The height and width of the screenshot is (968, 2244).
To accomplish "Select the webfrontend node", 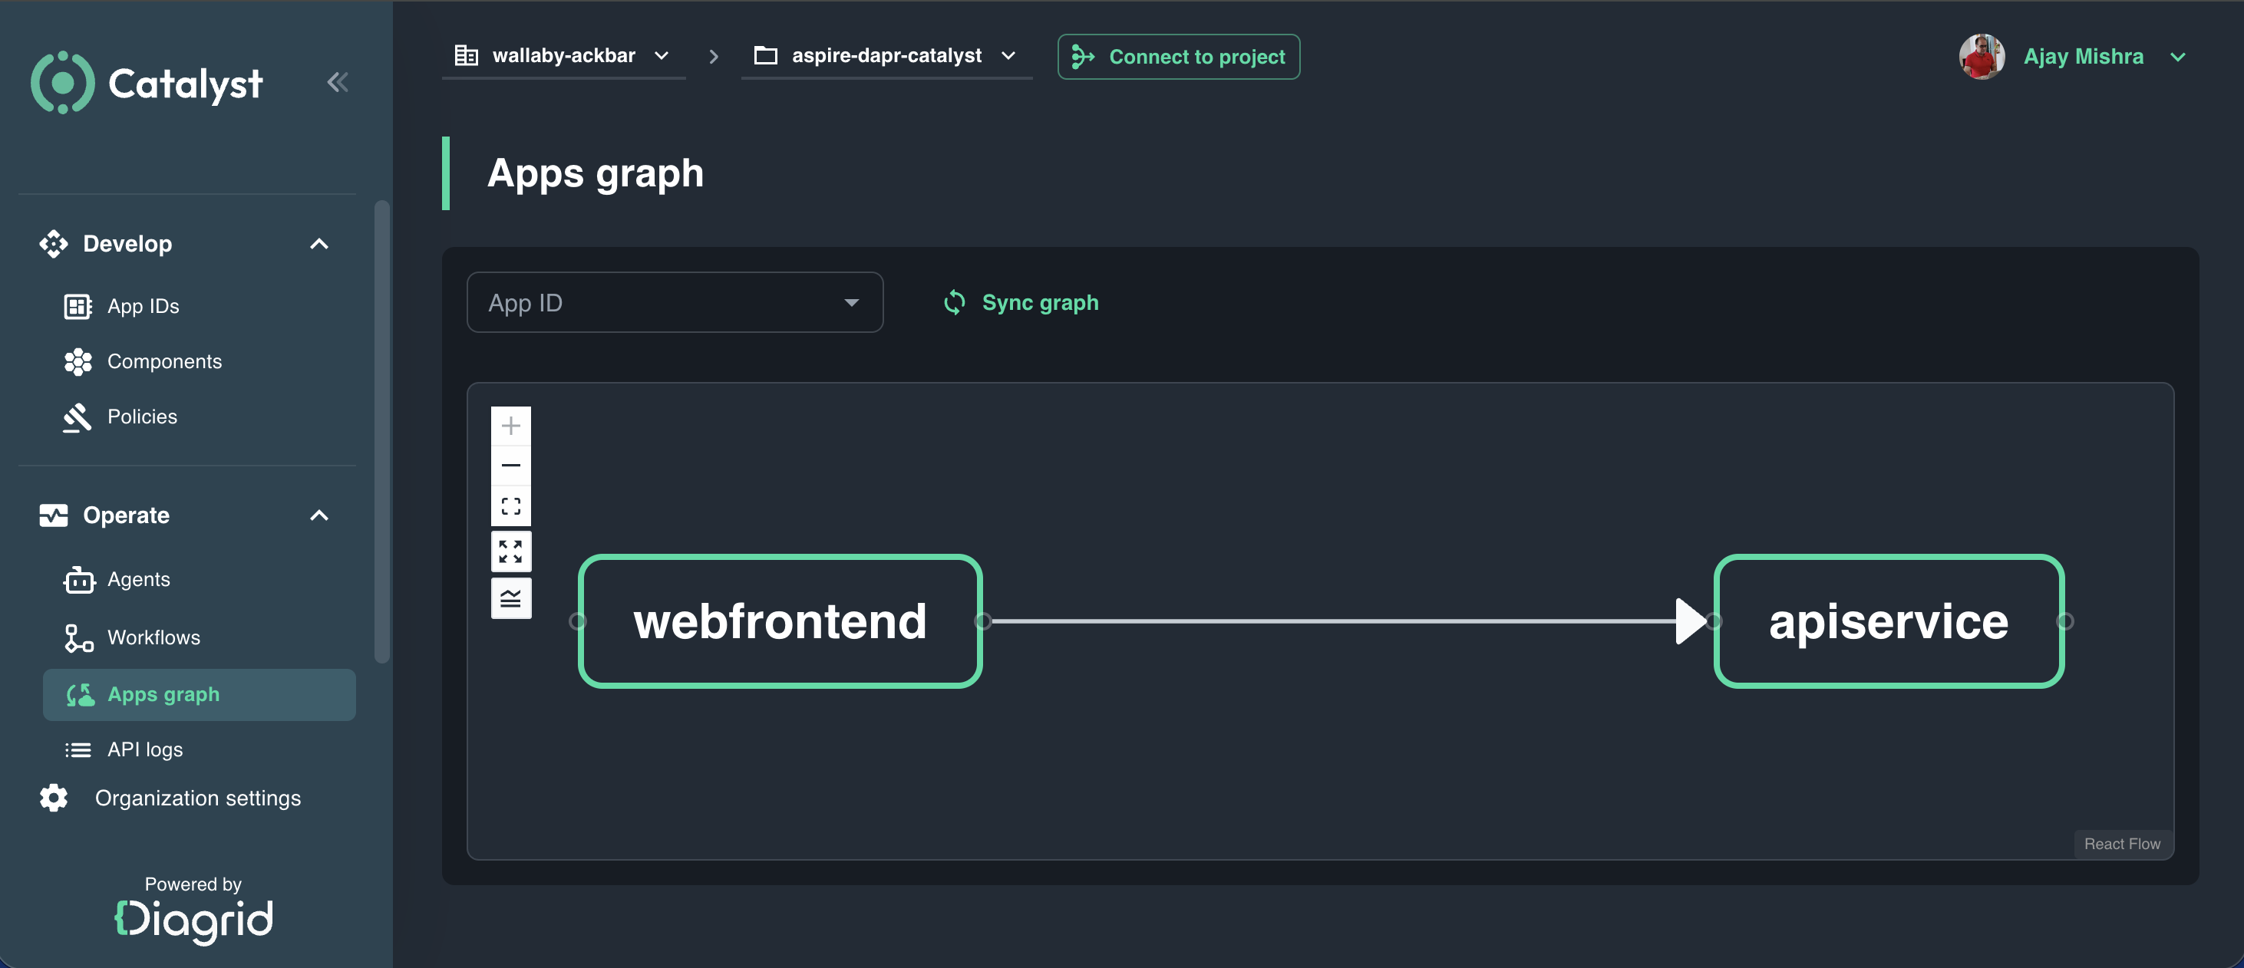I will click(780, 621).
